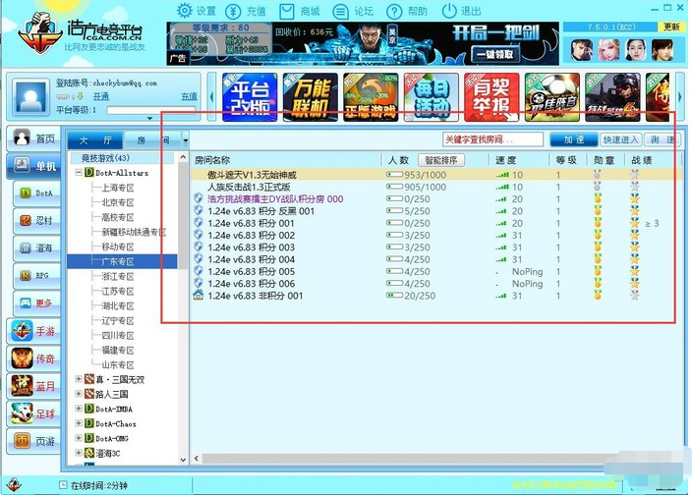The width and height of the screenshot is (692, 495).
Task: Open the 最佳阵容 soccer banner tile
Action: click(551, 97)
